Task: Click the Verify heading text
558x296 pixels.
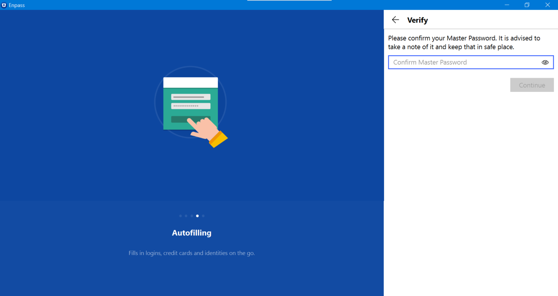Action: [417, 20]
